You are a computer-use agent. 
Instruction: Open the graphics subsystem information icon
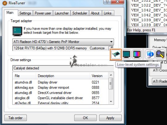click(150, 54)
